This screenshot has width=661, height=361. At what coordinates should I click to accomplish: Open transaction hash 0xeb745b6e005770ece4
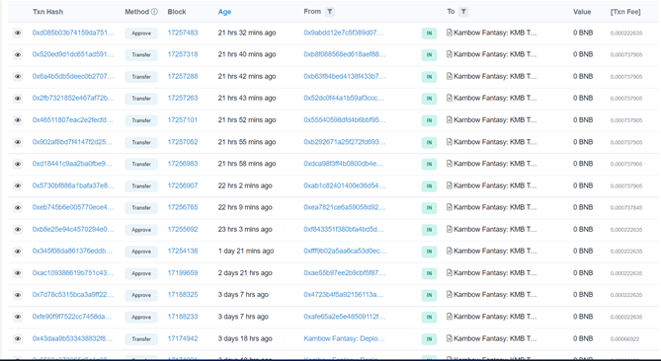click(x=73, y=207)
